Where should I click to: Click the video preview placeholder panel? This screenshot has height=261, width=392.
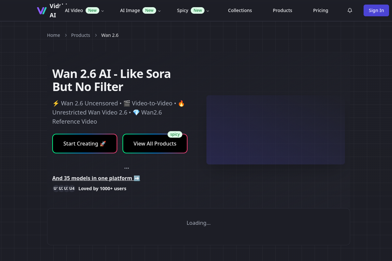275,130
